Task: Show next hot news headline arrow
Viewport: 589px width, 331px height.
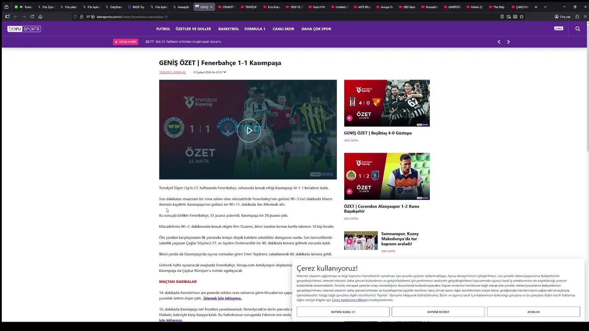Action: pyautogui.click(x=508, y=42)
